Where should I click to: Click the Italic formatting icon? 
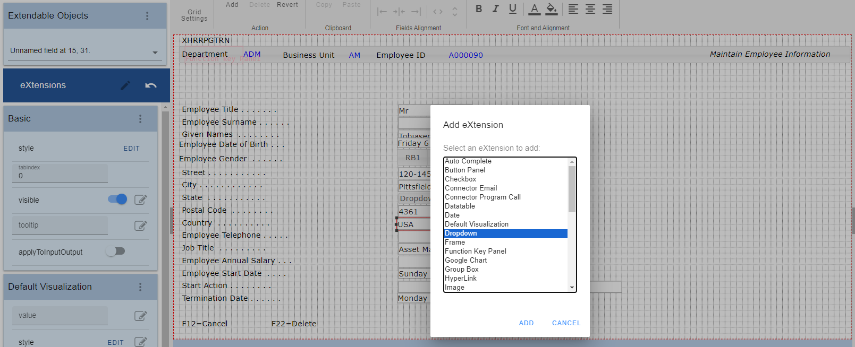click(495, 8)
